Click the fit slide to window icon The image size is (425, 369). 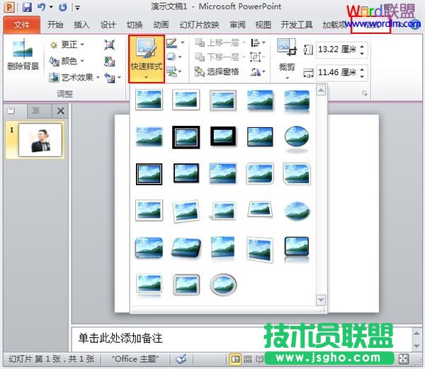404,358
